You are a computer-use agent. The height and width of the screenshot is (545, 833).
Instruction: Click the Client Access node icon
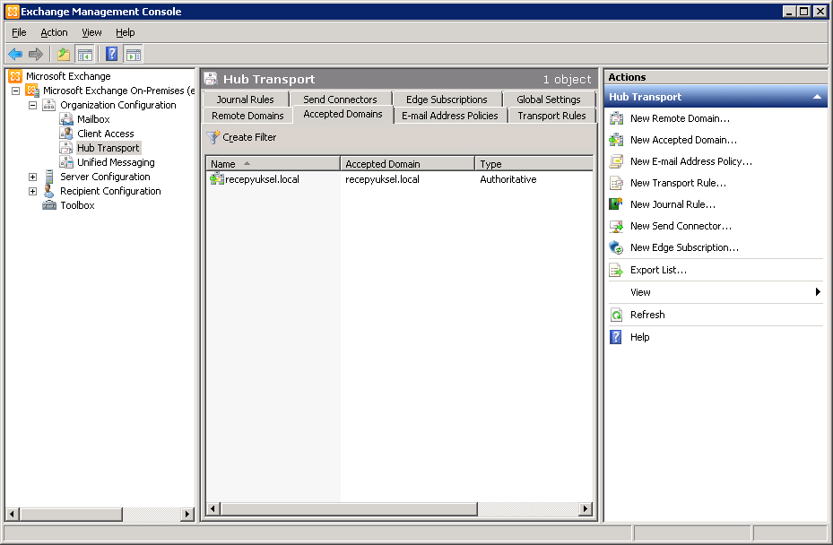click(66, 134)
